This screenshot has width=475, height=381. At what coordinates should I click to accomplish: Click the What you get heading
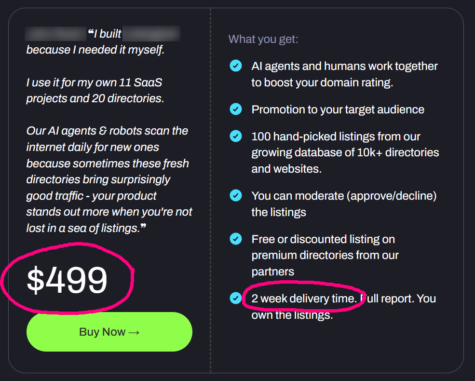[263, 39]
